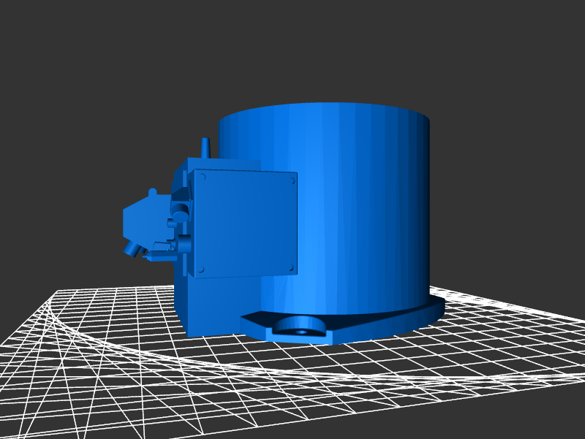Image resolution: width=585 pixels, height=439 pixels.
Task: Select the square cover plate on the model
Action: pos(245,224)
